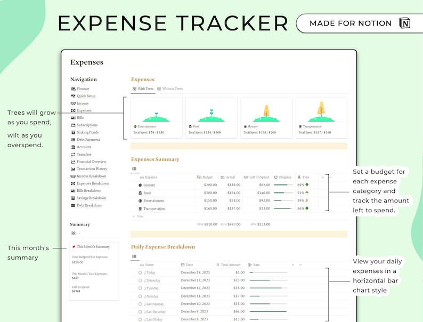The width and height of the screenshot is (423, 322).
Task: Add a column with plus in Expenses Summary
Action: pyautogui.click(x=322, y=178)
